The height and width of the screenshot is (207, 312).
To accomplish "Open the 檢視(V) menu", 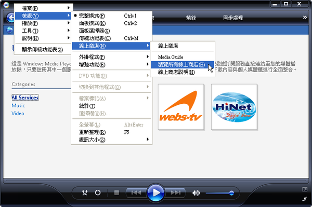I will click(43, 16).
